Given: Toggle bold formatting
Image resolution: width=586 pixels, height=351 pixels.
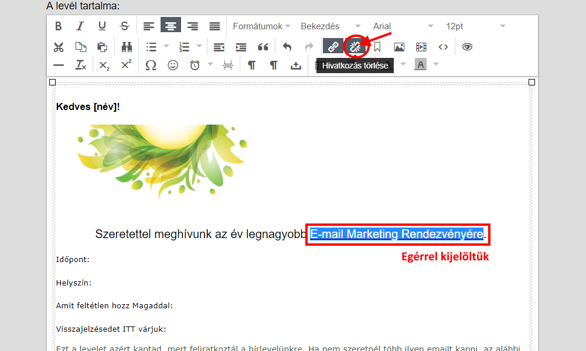Looking at the screenshot, I should (x=58, y=26).
